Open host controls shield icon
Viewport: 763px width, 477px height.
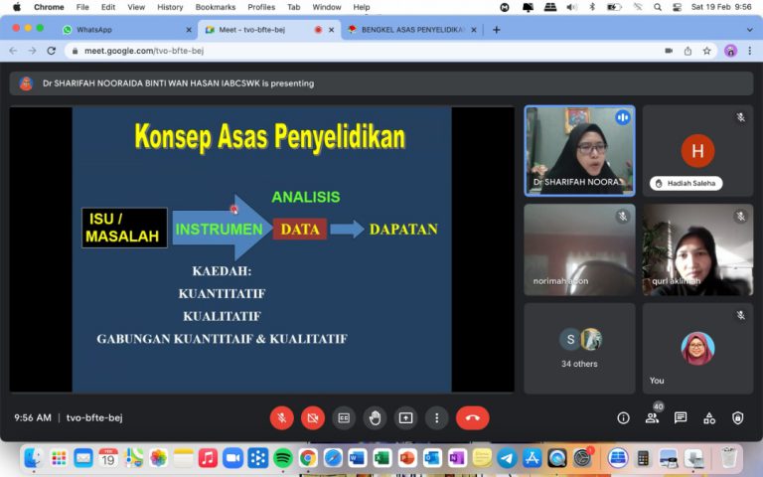point(737,418)
